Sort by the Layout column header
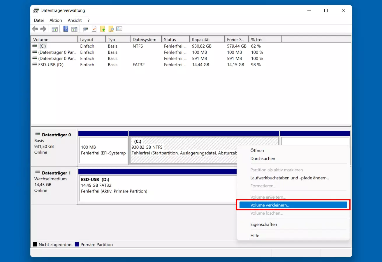Image resolution: width=382 pixels, height=262 pixels. (x=91, y=40)
